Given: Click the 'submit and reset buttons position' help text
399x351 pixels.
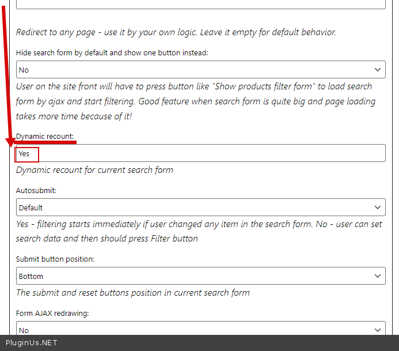Looking at the screenshot, I should tap(132, 292).
